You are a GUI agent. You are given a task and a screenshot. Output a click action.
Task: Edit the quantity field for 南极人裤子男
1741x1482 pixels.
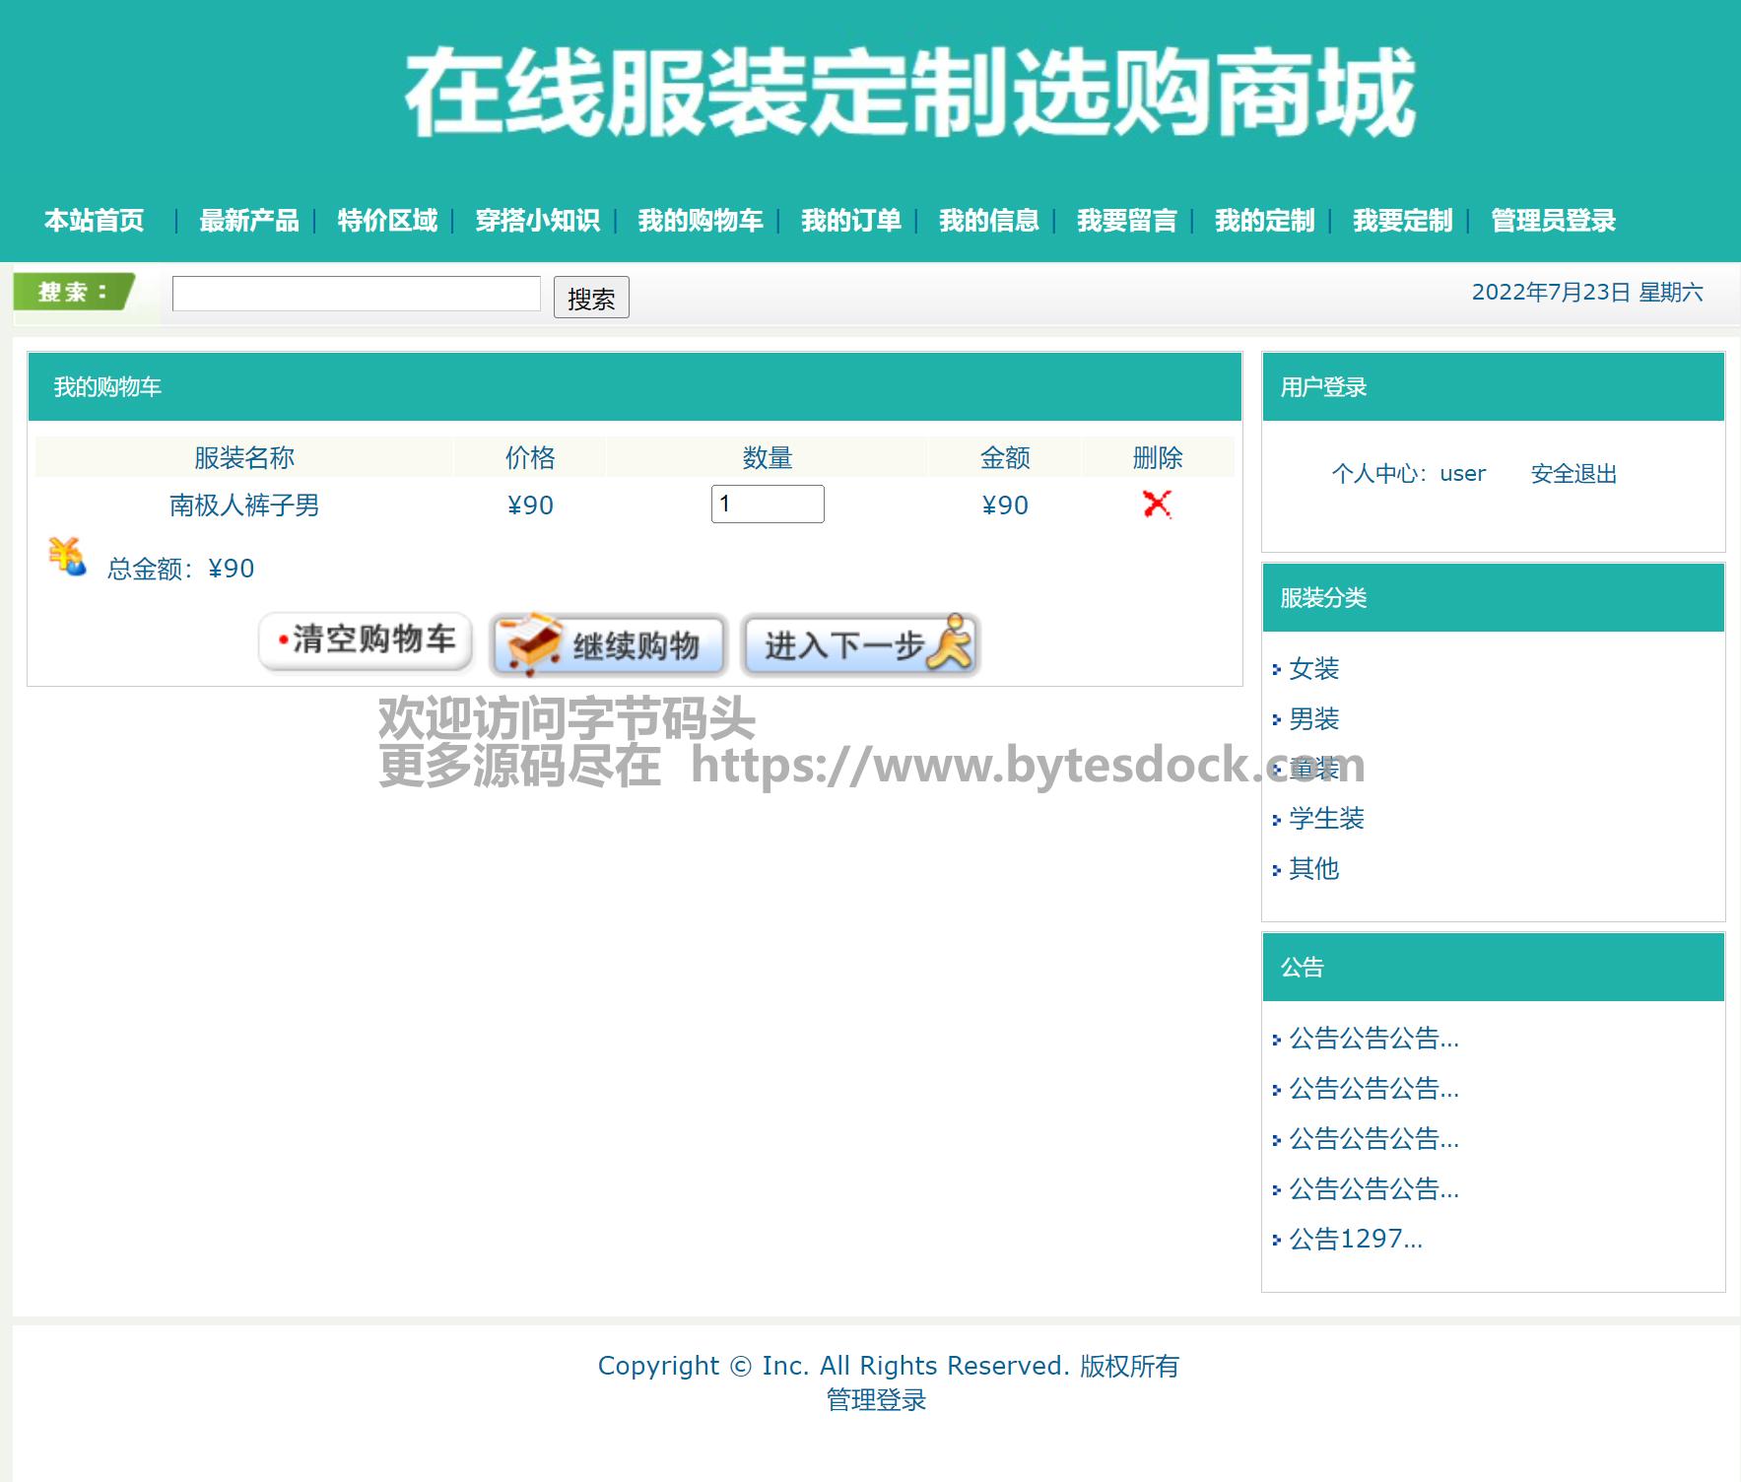[767, 505]
